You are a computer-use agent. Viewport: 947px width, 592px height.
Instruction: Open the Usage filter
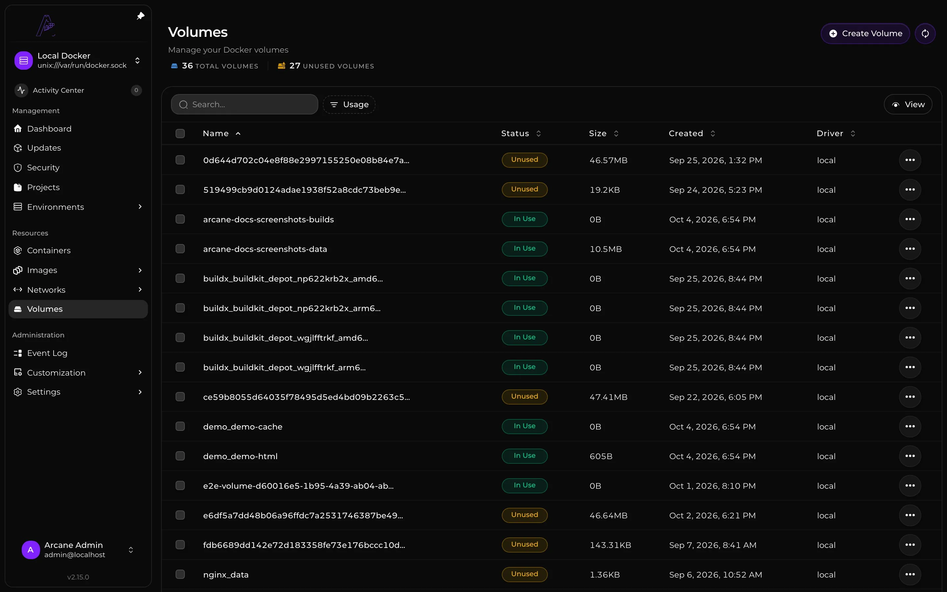pyautogui.click(x=349, y=105)
